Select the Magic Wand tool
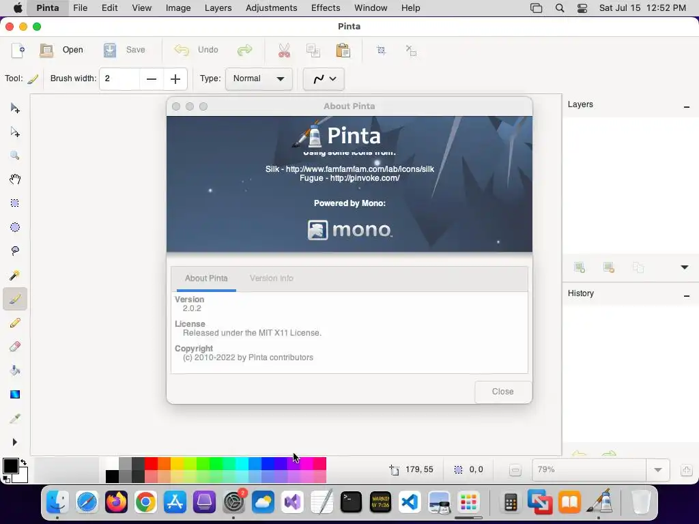The image size is (699, 524). click(x=15, y=275)
